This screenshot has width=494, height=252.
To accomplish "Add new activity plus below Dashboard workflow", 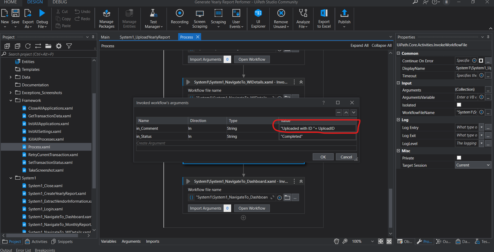I will point(243,218).
